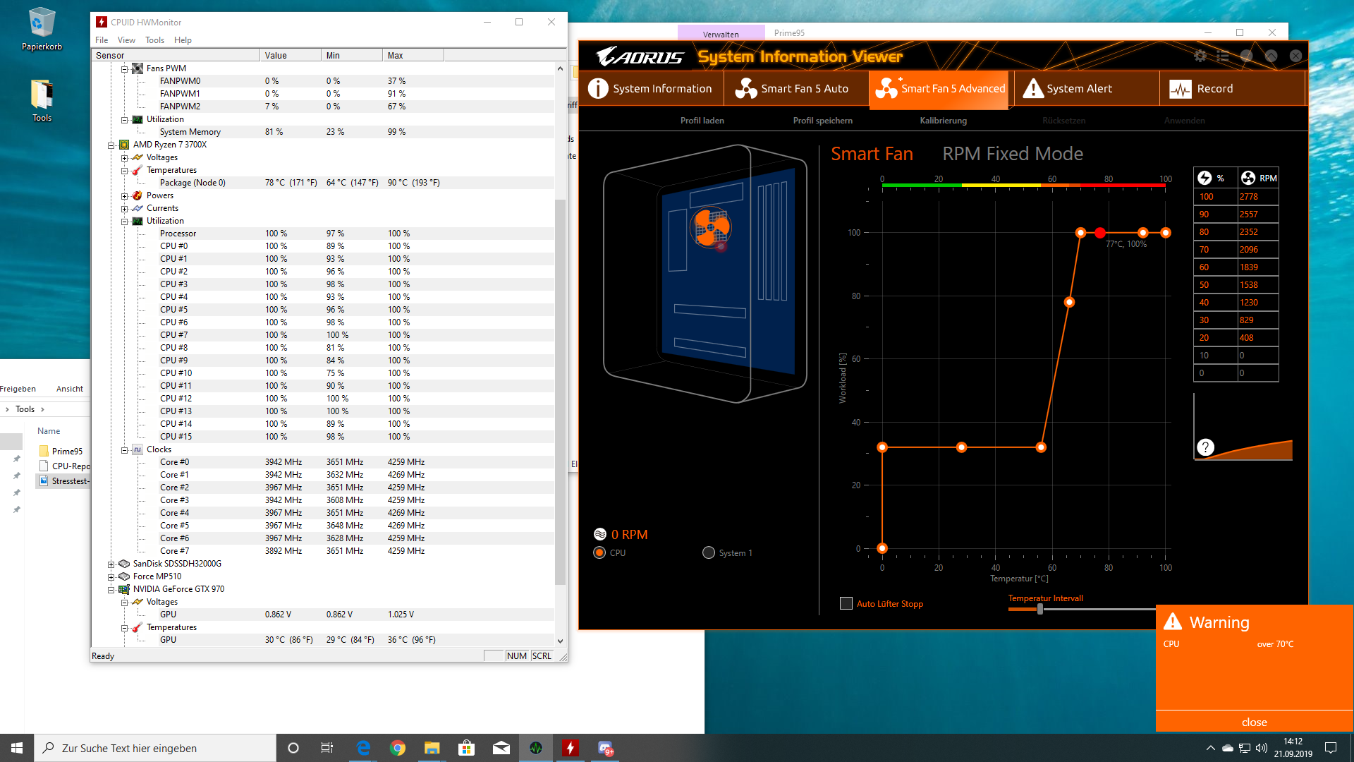Click the question mark help icon
Viewport: 1354px width, 762px height.
point(1205,447)
